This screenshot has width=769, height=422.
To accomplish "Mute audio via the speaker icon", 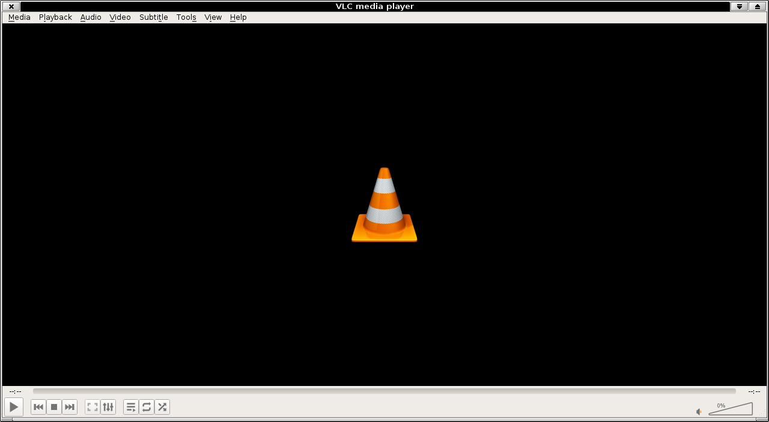I will (x=699, y=411).
